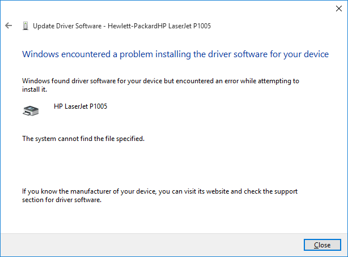
Task: Click the printer icon next to HP LaserJet P1005
Action: (x=30, y=110)
